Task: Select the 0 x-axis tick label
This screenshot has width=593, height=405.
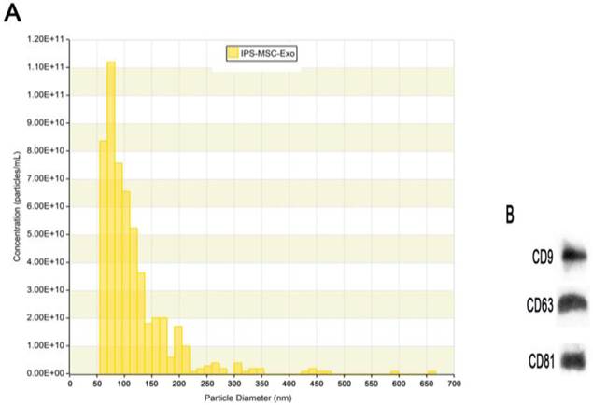Action: 73,384
